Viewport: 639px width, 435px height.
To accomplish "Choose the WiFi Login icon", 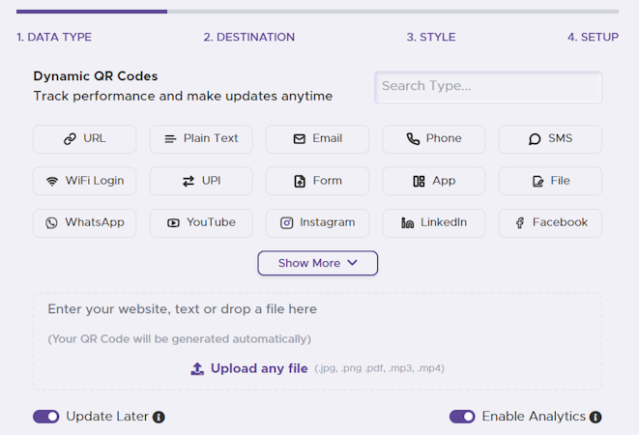I will pos(52,182).
